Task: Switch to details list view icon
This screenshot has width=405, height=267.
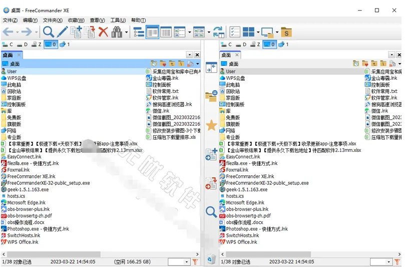Action: [x=166, y=32]
